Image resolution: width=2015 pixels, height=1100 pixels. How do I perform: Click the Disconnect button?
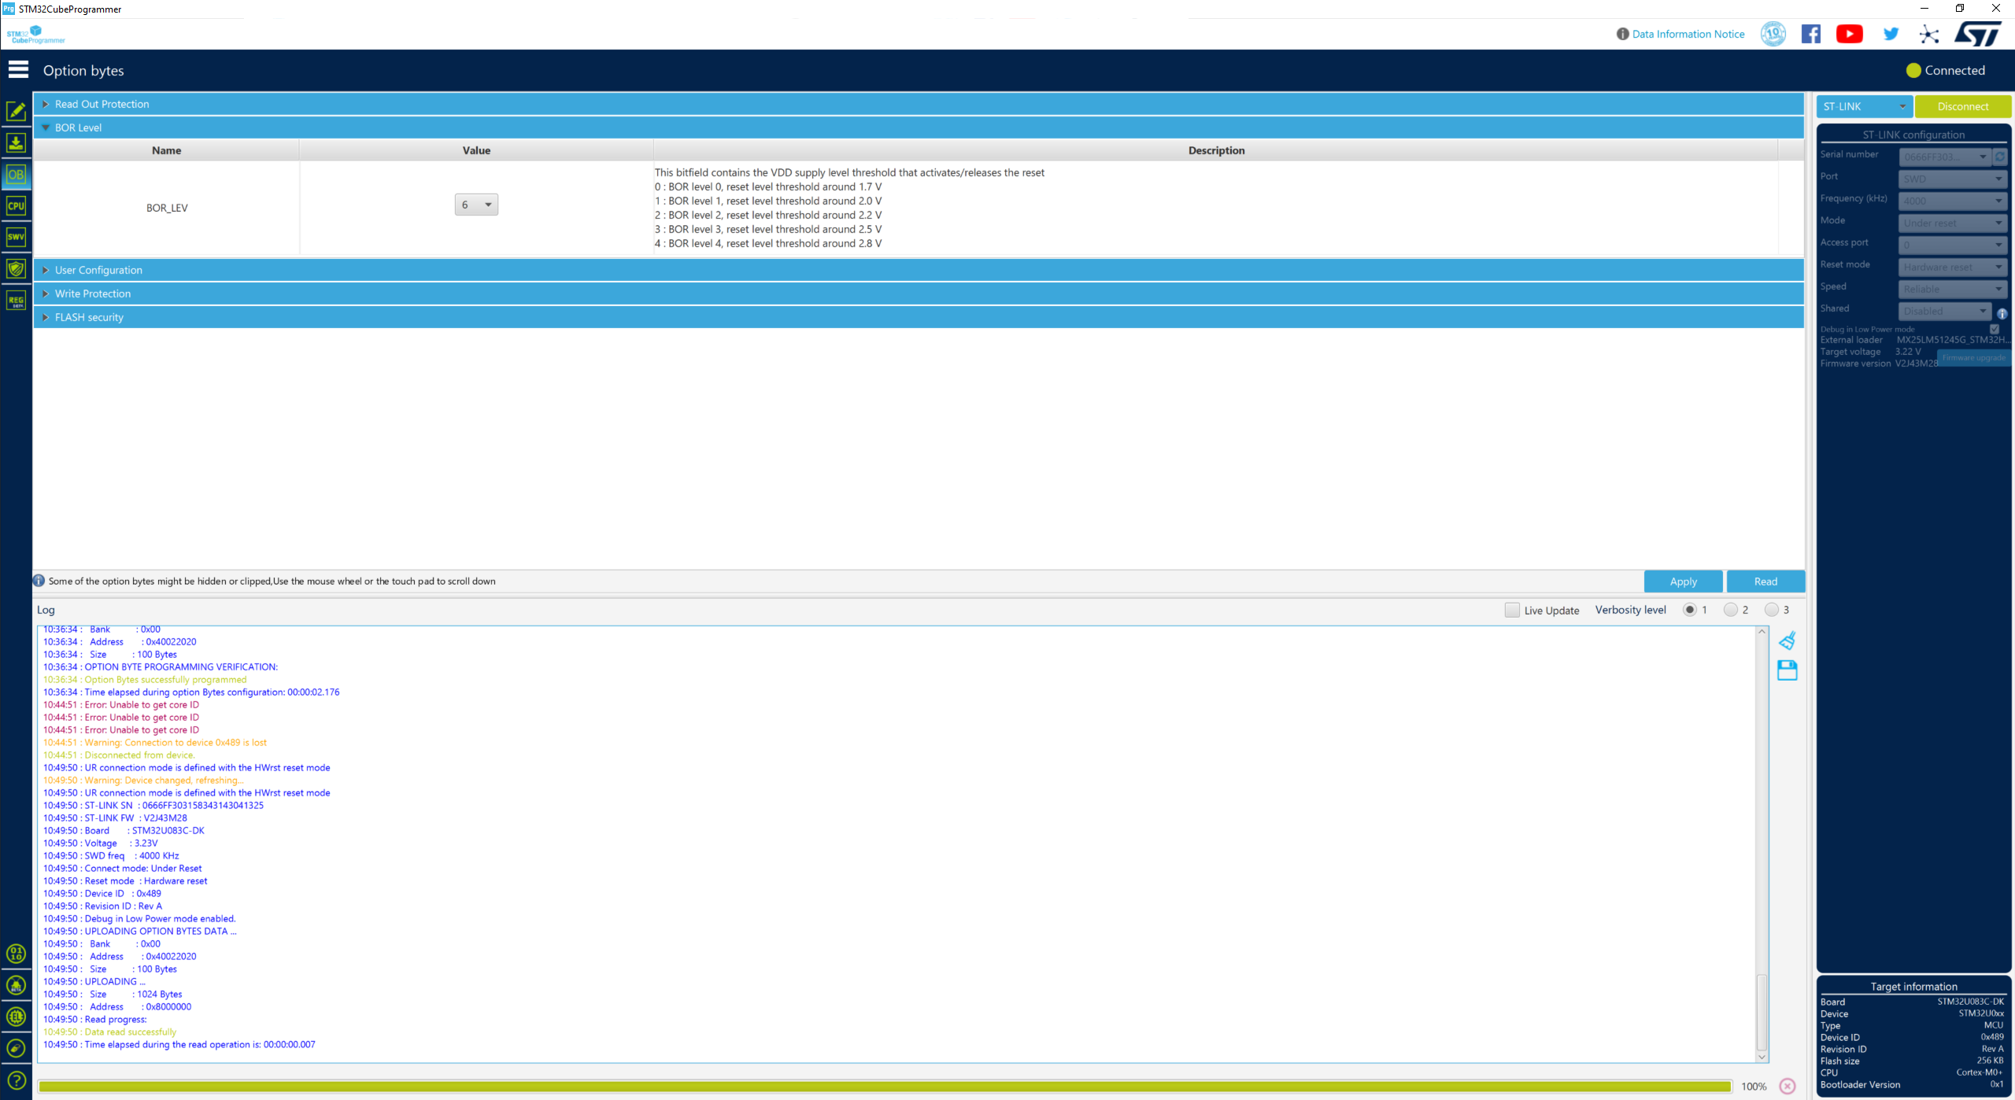(1962, 106)
